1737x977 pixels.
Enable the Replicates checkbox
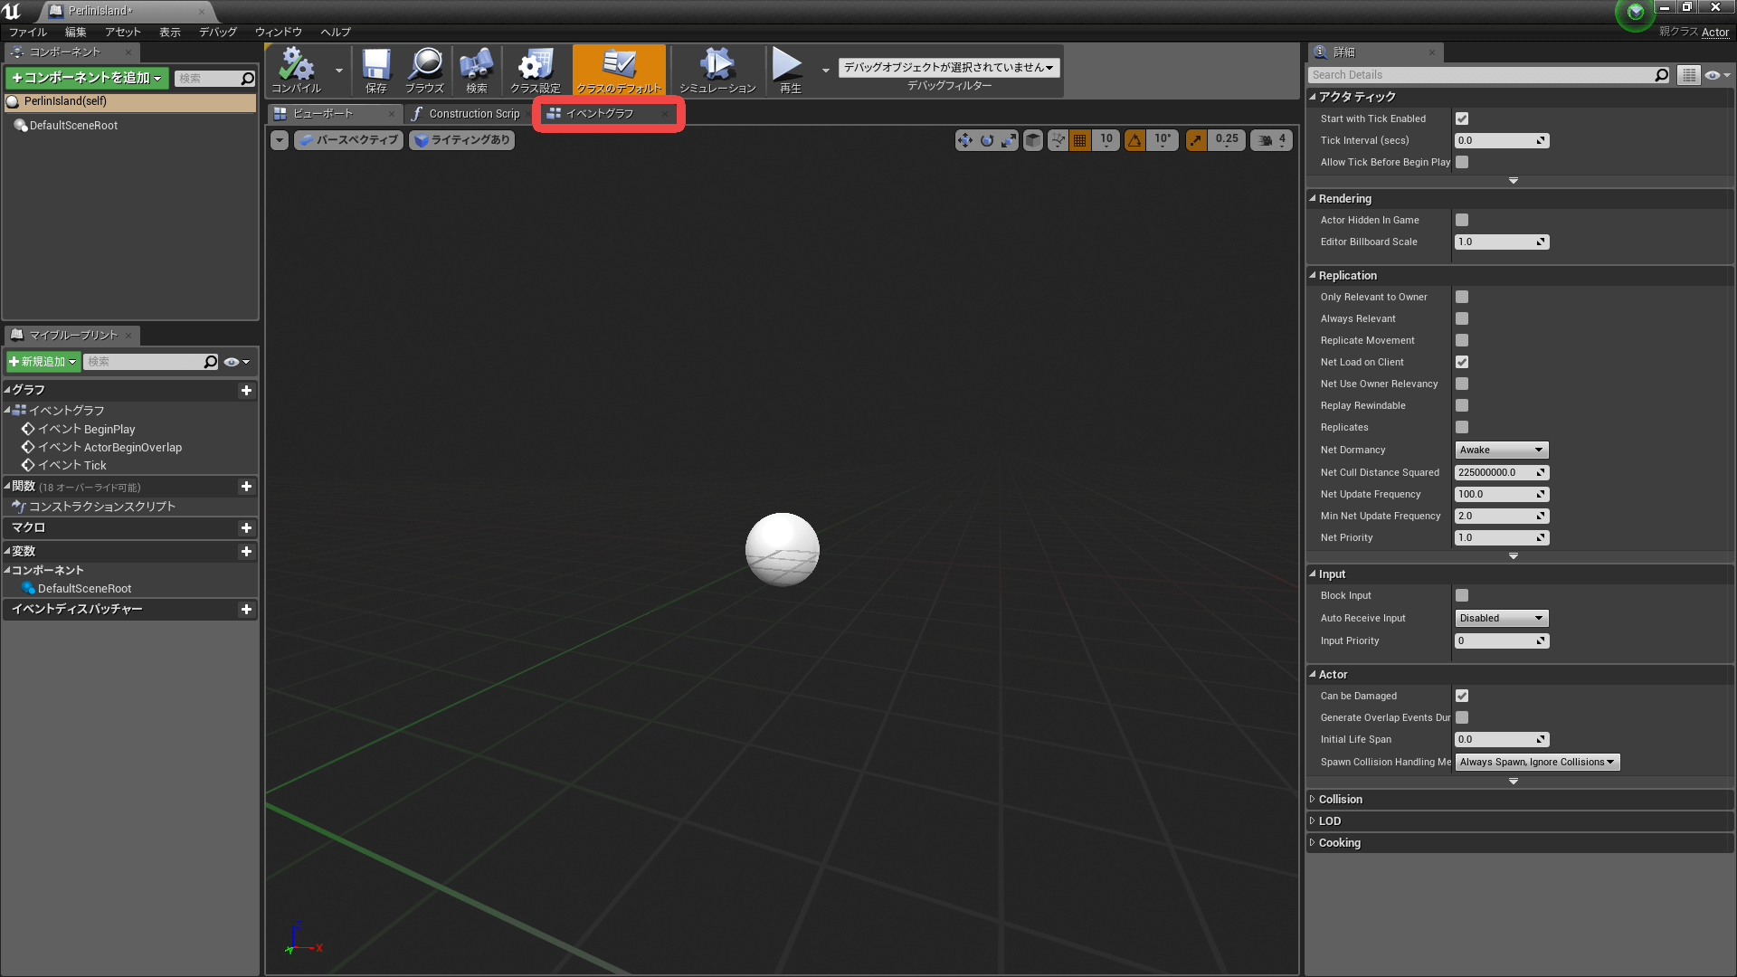[1462, 427]
